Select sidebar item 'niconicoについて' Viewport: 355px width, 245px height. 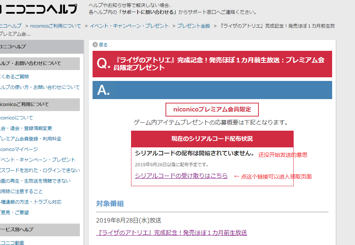(17, 118)
